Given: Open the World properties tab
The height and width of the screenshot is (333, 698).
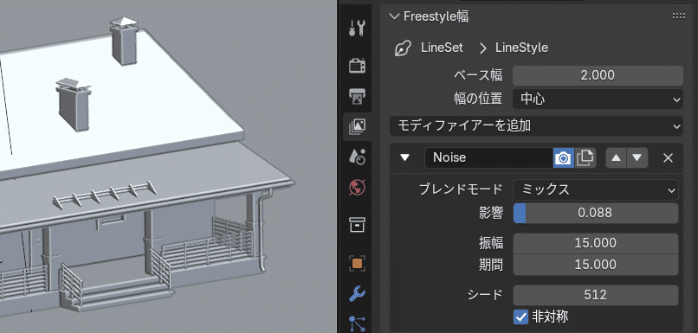Looking at the screenshot, I should (357, 187).
